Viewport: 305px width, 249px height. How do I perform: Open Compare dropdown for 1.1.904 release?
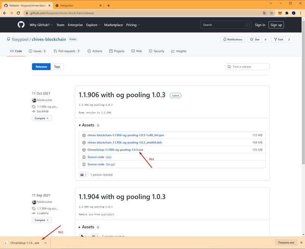point(42,220)
